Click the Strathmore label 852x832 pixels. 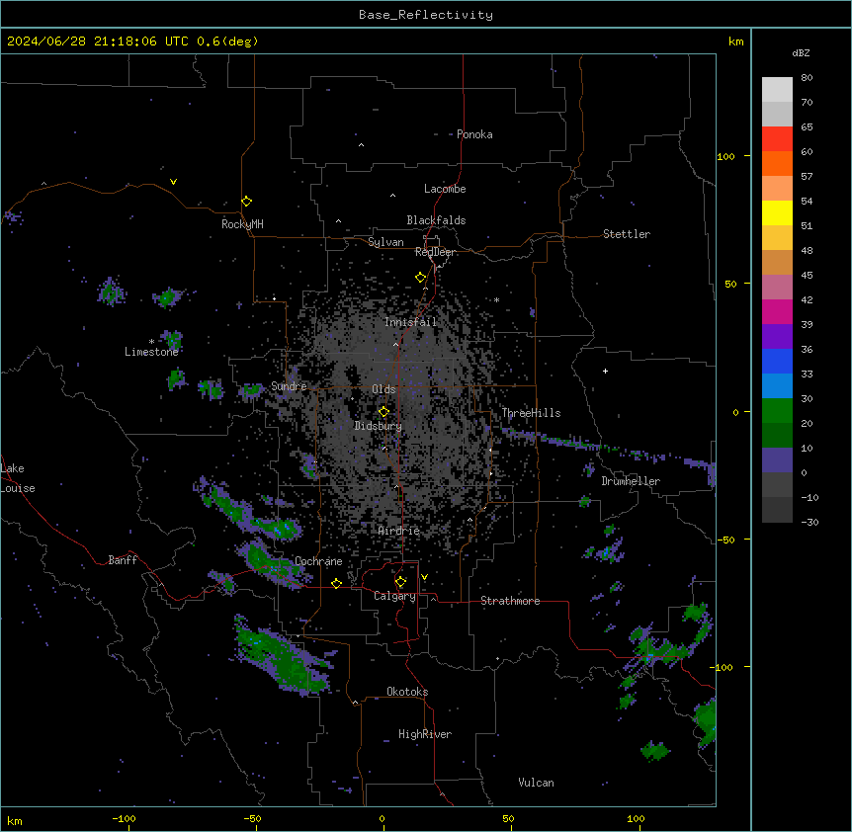click(510, 601)
